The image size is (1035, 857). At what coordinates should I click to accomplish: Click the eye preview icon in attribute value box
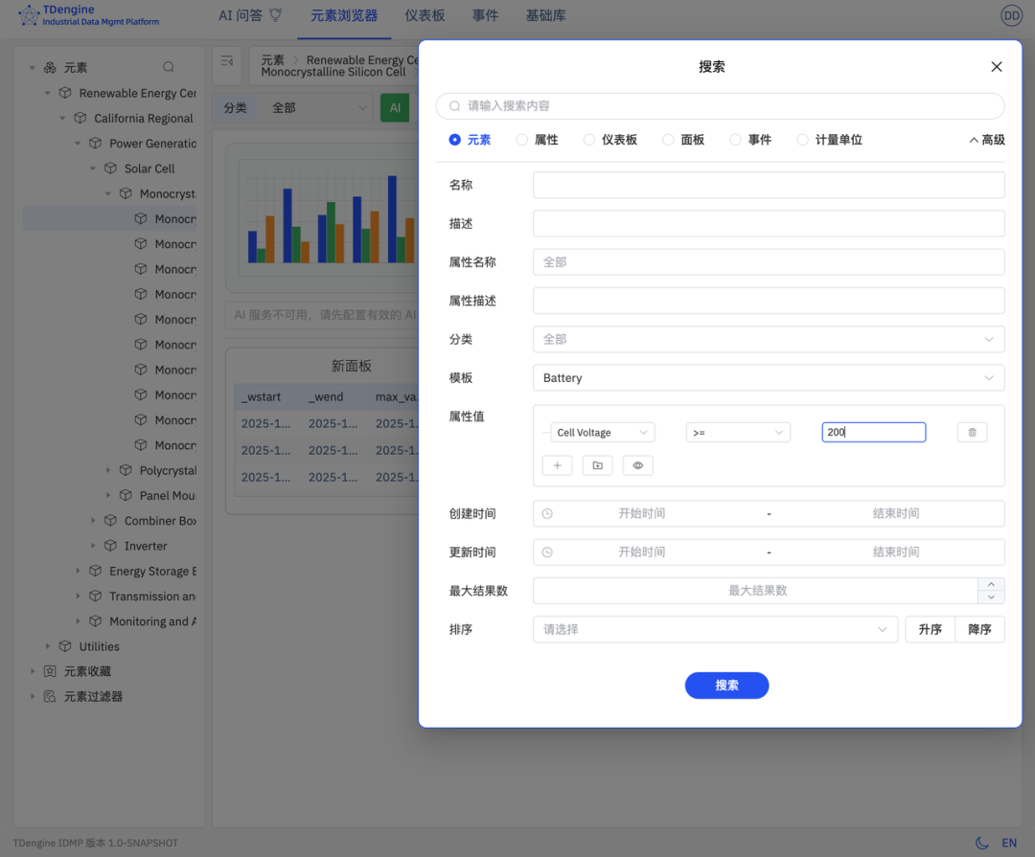[637, 465]
